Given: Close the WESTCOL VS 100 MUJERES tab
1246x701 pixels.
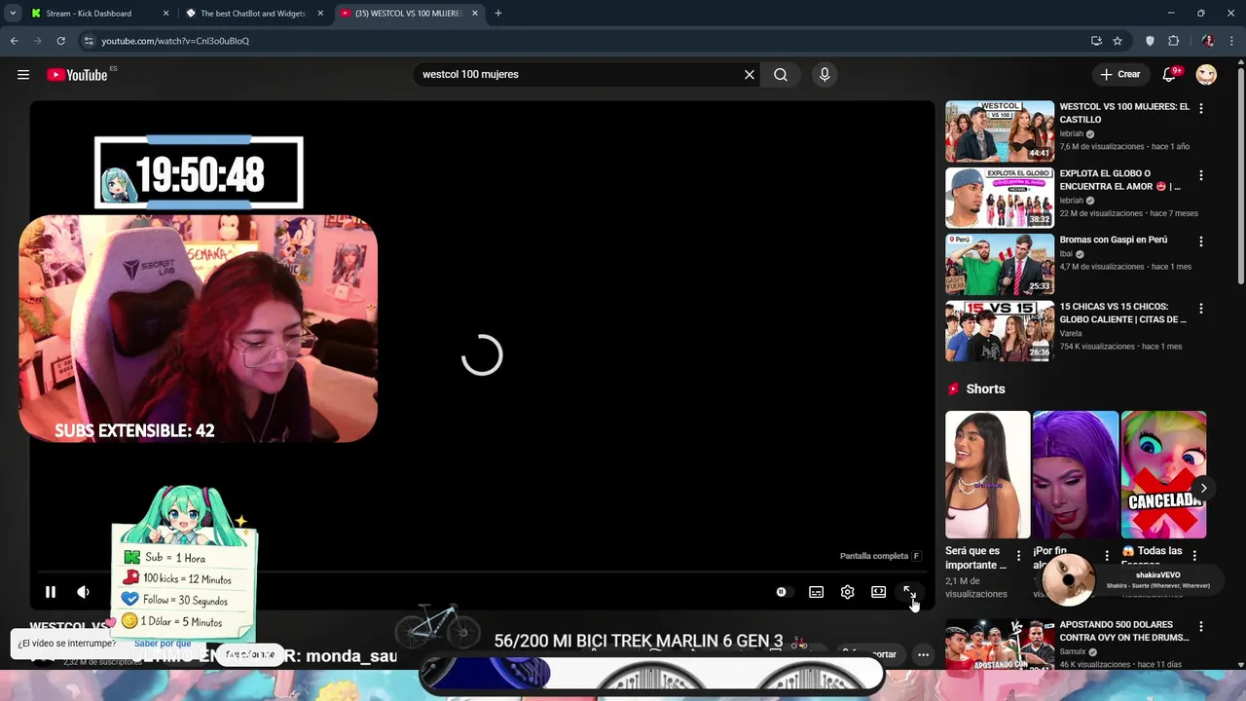Looking at the screenshot, I should click(475, 14).
